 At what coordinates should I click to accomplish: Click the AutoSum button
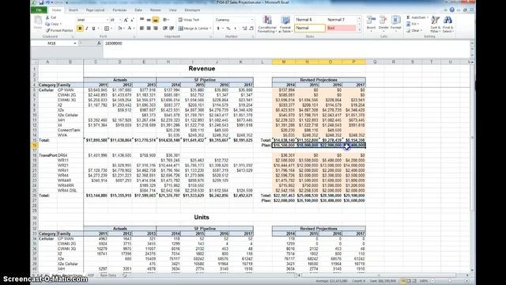tap(417, 17)
